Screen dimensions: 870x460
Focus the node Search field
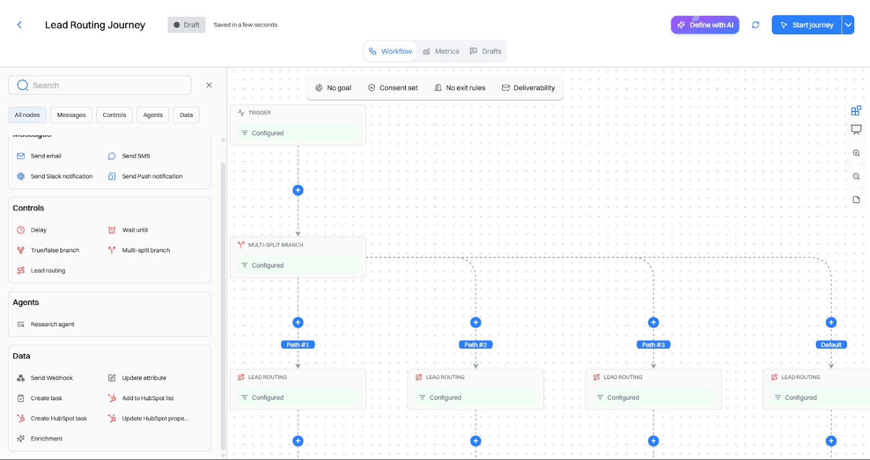100,85
